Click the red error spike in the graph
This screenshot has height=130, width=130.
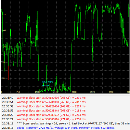(x=9, y=73)
